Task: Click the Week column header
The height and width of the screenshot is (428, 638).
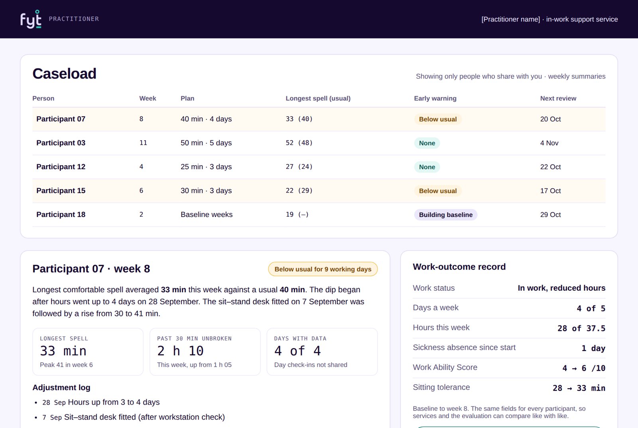Action: tap(148, 98)
